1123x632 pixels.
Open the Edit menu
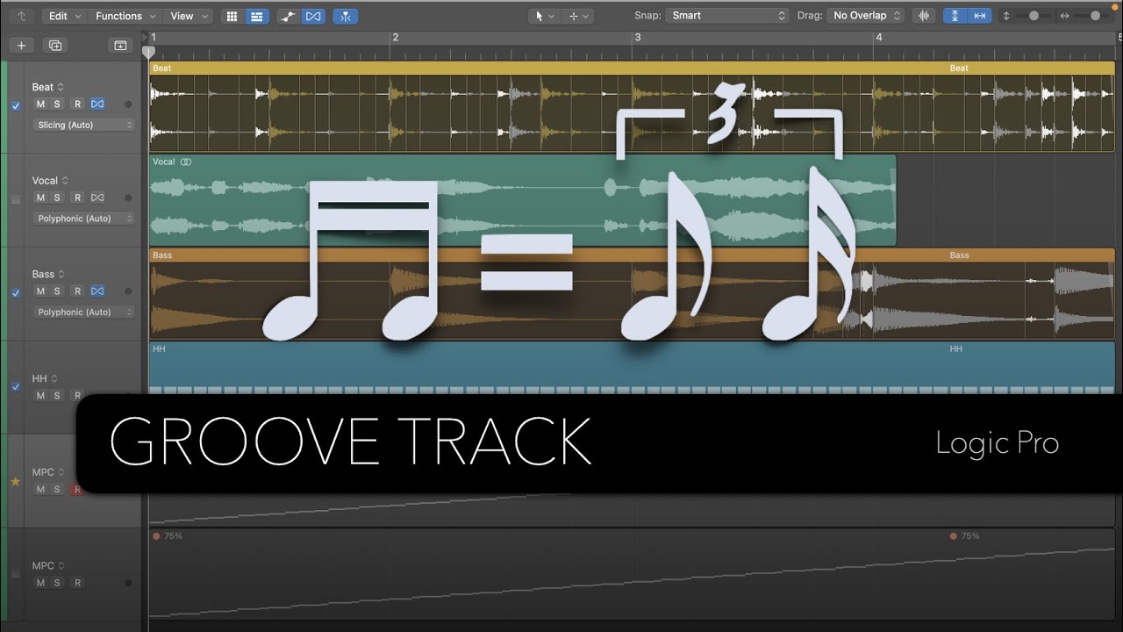[64, 16]
